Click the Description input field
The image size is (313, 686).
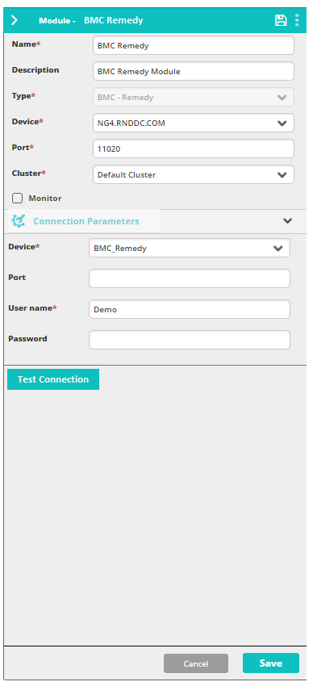tap(194, 71)
